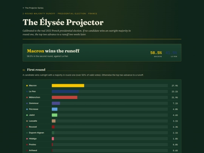This screenshot has width=204, height=153.
Task: Click the Le Pen candidate name
Action: point(32,91)
